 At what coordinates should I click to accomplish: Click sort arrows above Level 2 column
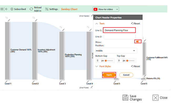pyautogui.click(x=34, y=18)
